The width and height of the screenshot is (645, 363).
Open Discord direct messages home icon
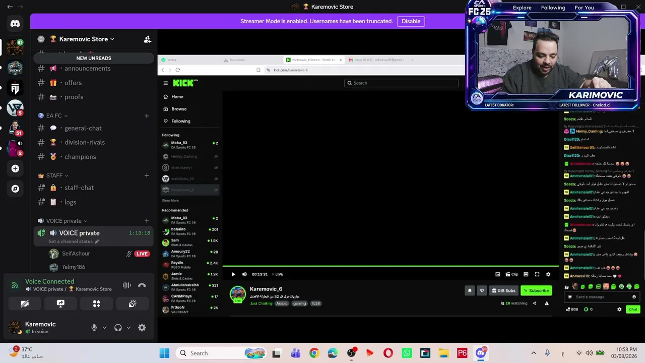tap(15, 24)
